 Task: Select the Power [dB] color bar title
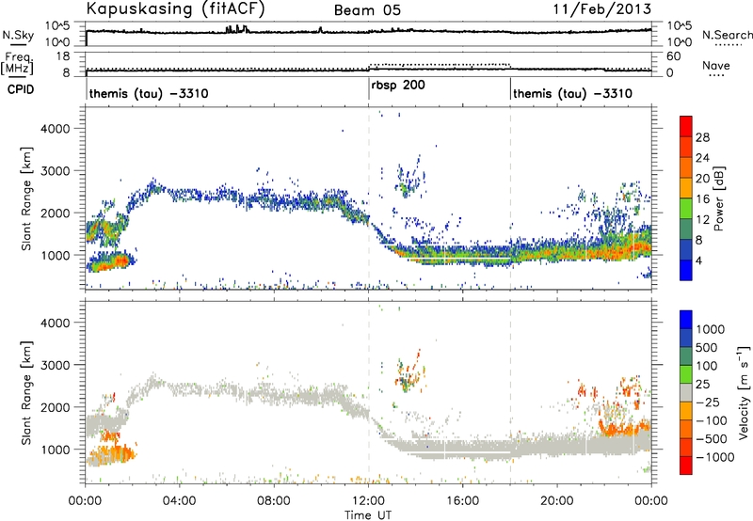coord(718,198)
